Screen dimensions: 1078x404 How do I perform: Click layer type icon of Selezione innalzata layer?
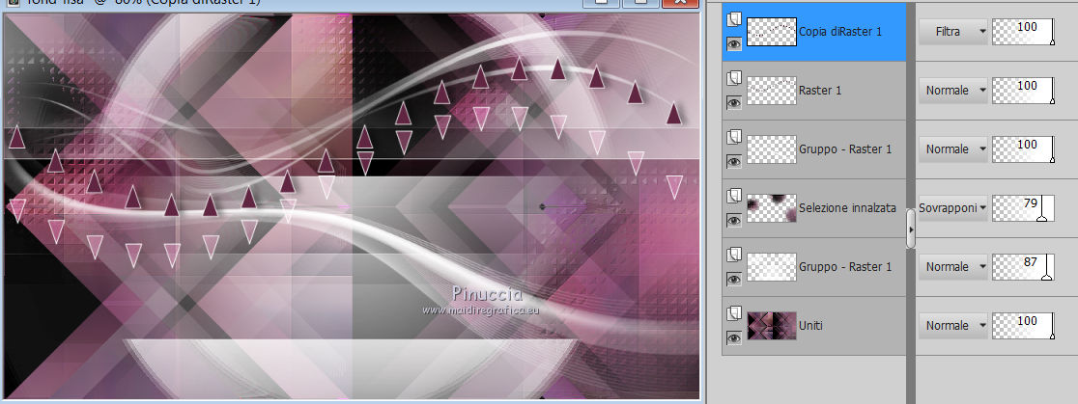[x=733, y=196]
